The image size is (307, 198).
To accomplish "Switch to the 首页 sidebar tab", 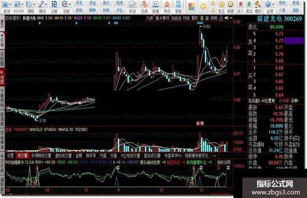I will pos(2,23).
